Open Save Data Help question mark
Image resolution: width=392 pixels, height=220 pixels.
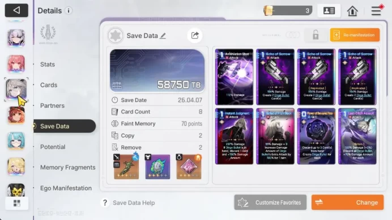(x=105, y=203)
